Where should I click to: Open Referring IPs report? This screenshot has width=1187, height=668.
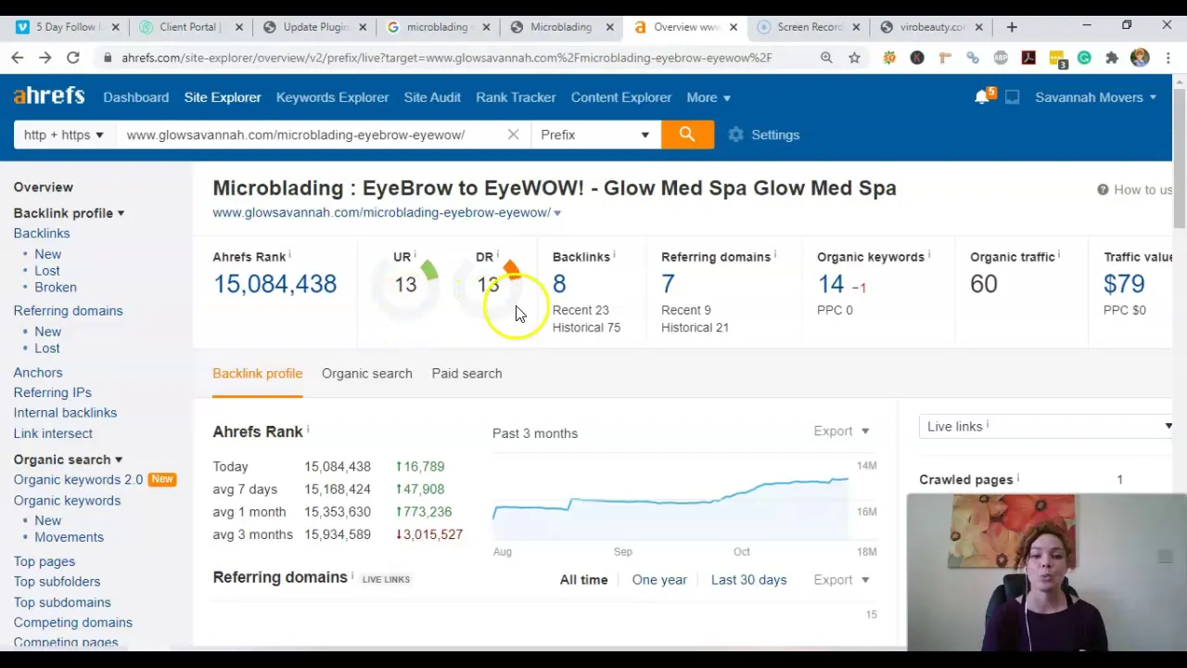(52, 392)
